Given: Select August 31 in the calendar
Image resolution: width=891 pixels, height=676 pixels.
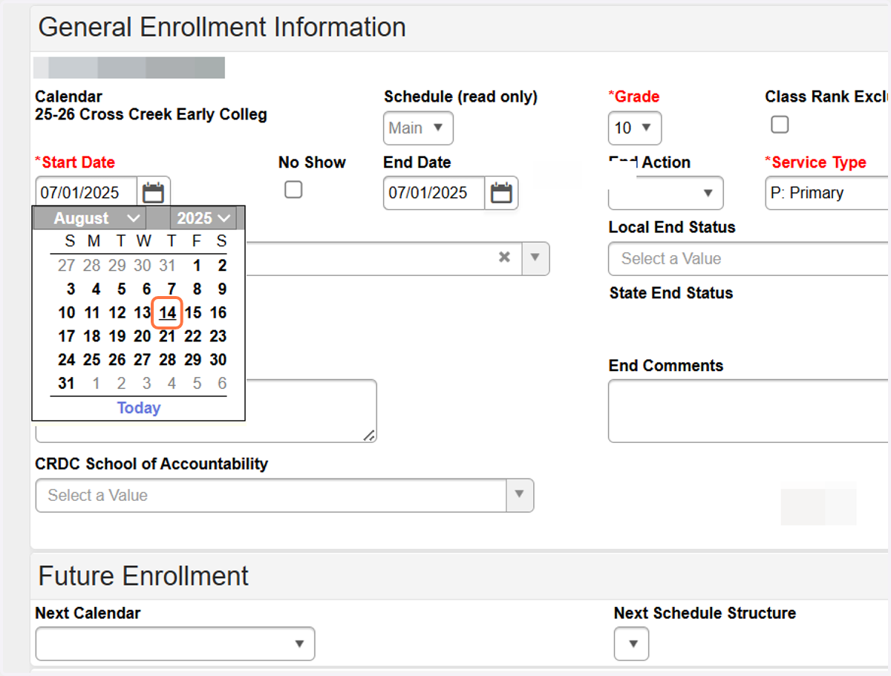Looking at the screenshot, I should click(x=67, y=384).
